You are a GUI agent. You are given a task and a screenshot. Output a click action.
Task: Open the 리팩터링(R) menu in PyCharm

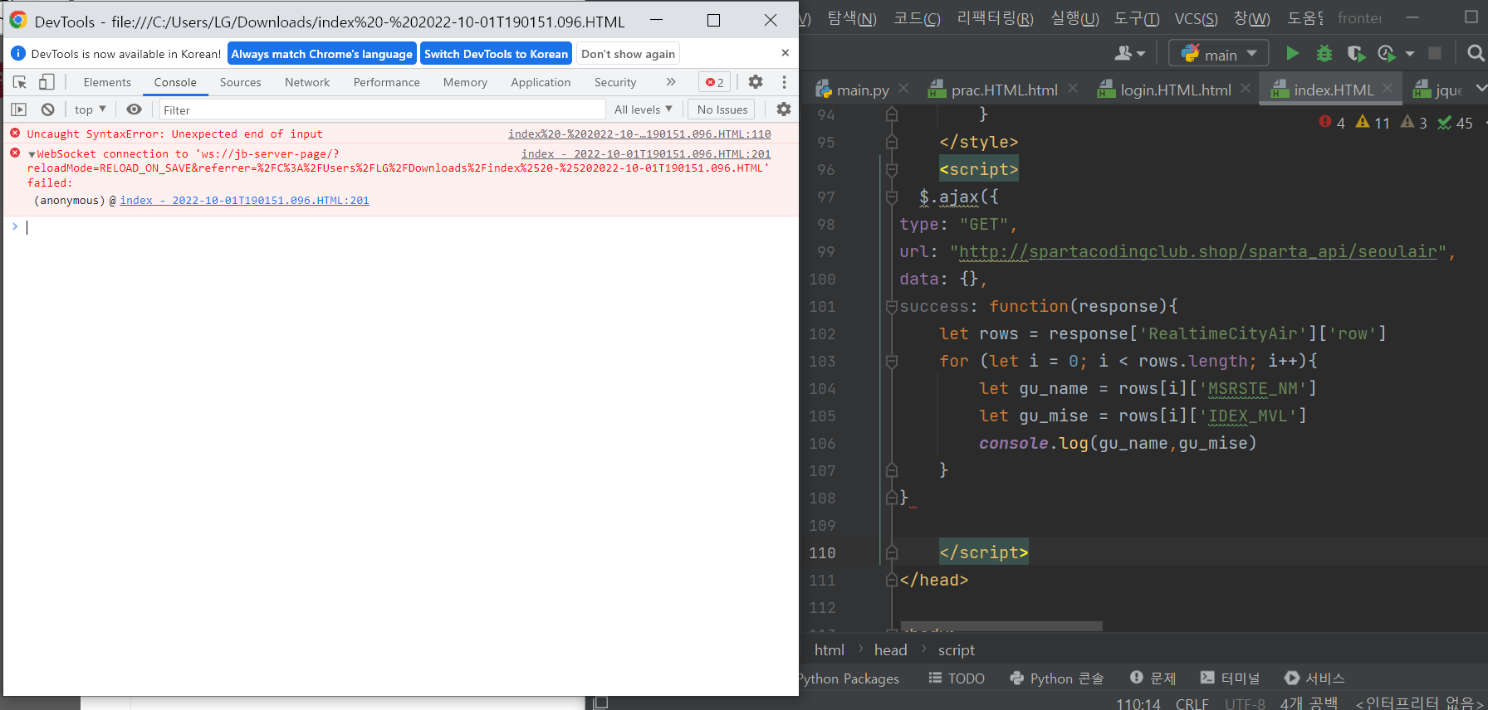996,18
